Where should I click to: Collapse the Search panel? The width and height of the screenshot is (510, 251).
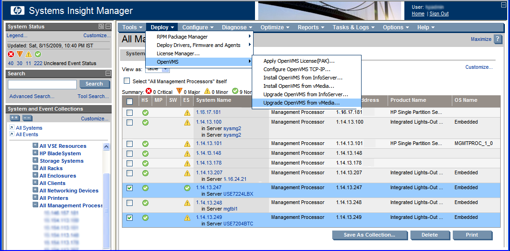(108, 73)
